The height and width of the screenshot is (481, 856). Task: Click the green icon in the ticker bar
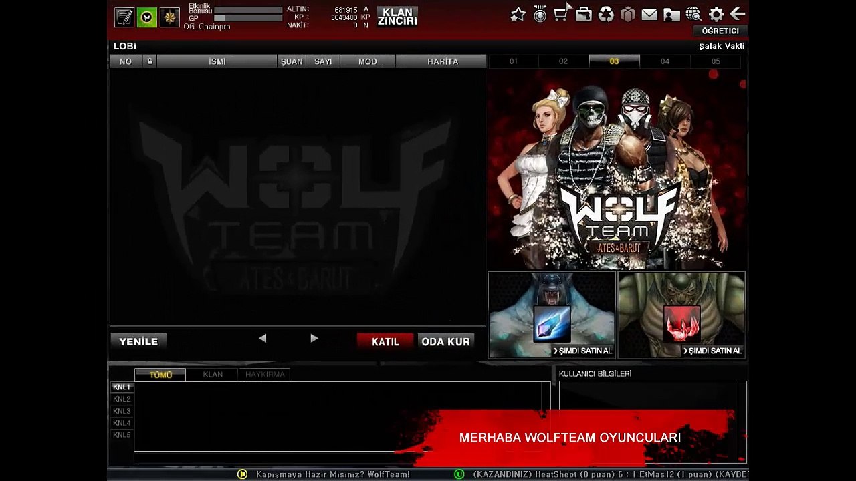tap(459, 474)
